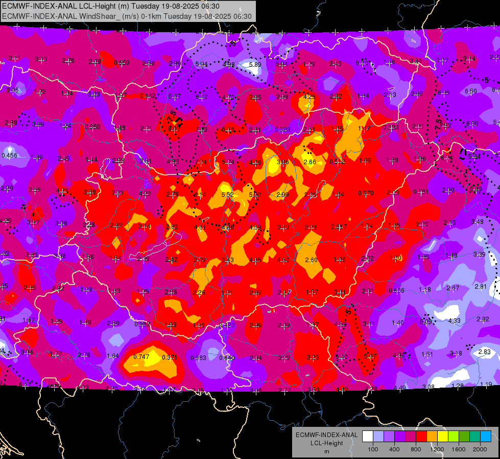Click the LCL-Height title line at the top
The width and height of the screenshot is (500, 459).
111,6
